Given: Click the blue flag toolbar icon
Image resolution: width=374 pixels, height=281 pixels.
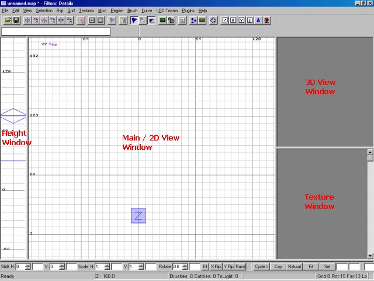Looking at the screenshot, I should (134, 20).
